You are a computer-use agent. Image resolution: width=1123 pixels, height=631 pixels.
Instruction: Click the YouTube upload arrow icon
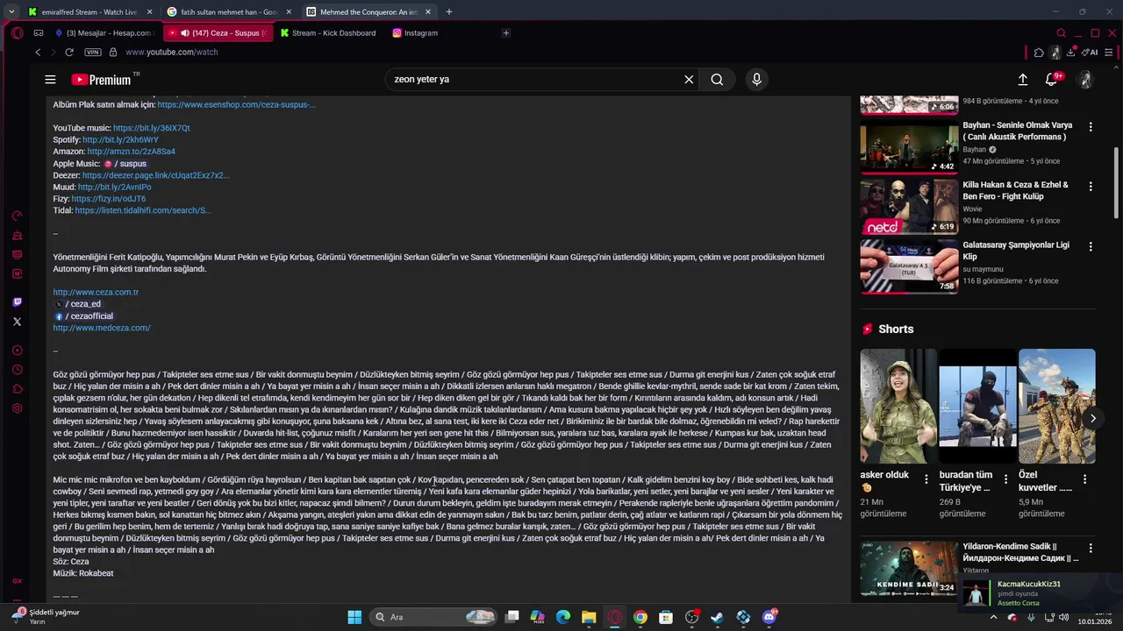[x=1022, y=80]
